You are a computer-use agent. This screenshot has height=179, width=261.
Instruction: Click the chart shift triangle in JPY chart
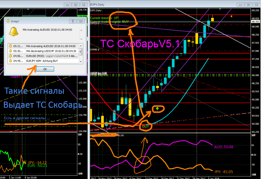220,9
